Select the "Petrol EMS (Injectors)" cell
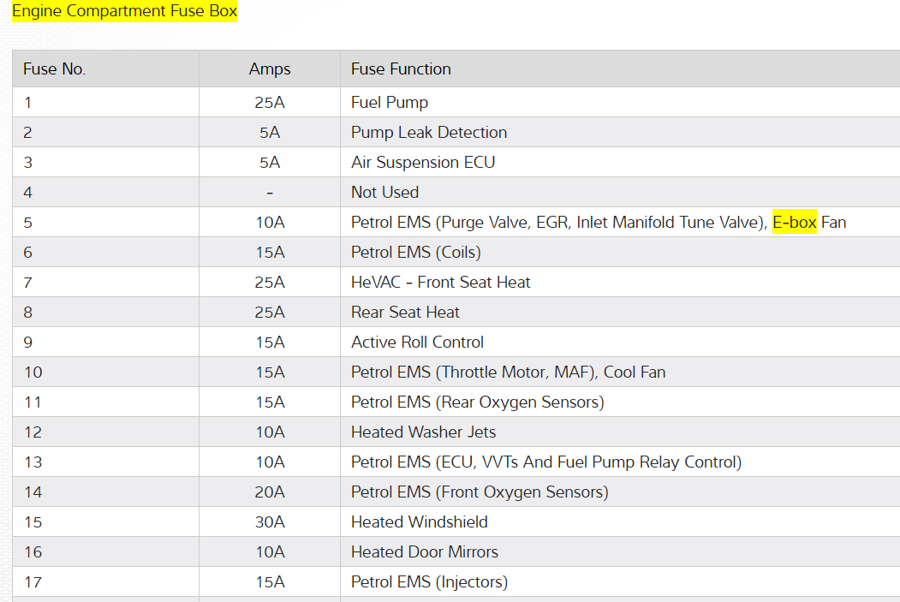 tap(429, 582)
